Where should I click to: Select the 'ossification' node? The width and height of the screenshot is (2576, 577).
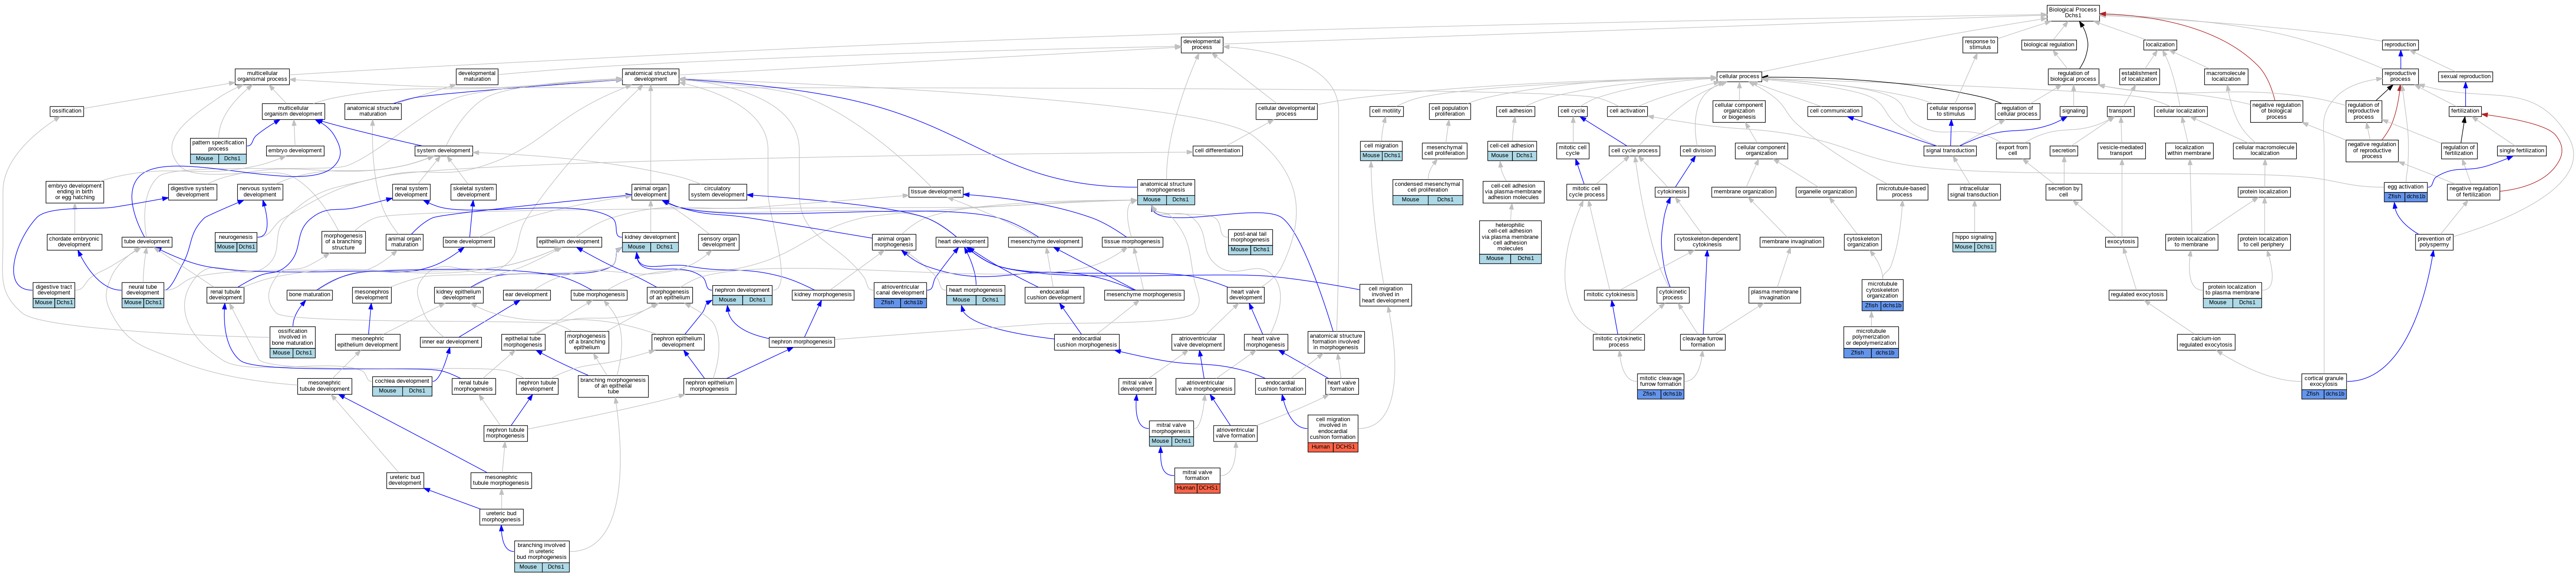coord(67,111)
